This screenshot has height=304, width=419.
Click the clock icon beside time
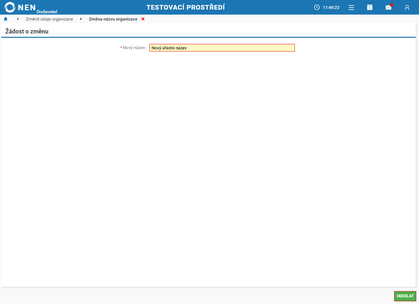coord(317,7)
